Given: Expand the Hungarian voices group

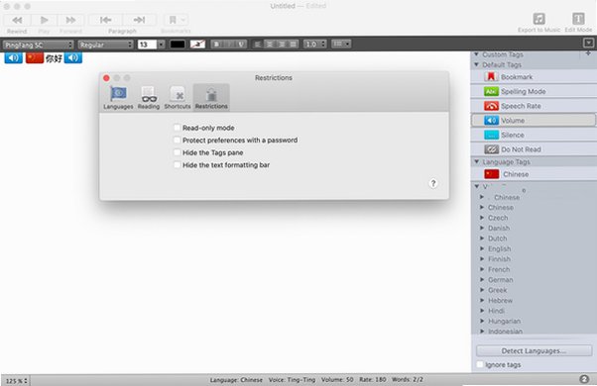Looking at the screenshot, I should pyautogui.click(x=482, y=321).
